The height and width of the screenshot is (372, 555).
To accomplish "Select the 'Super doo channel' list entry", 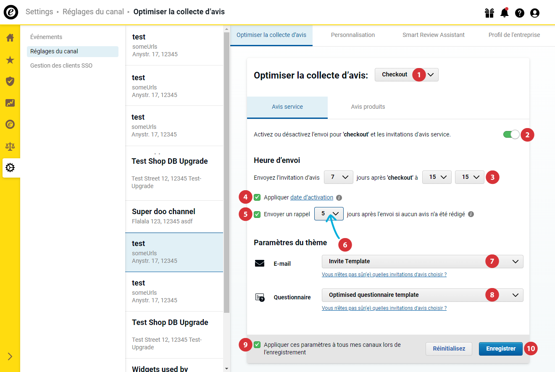I will tap(174, 216).
